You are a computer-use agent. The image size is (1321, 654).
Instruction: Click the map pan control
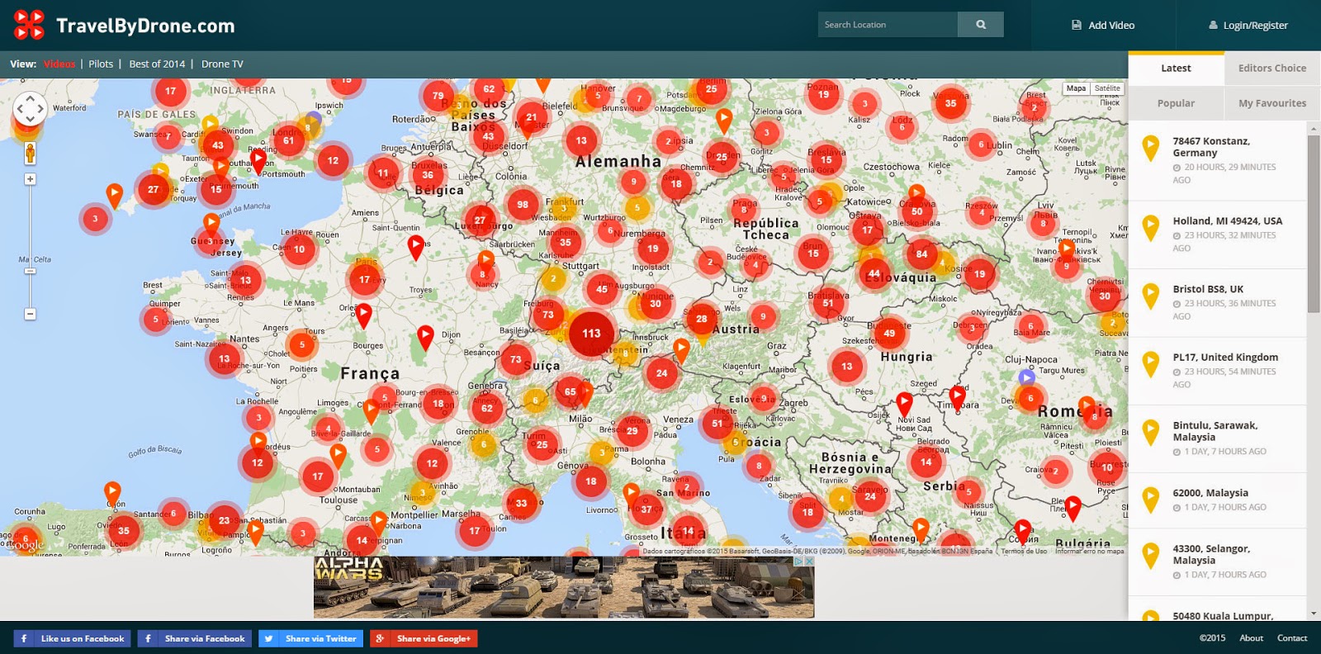point(30,108)
